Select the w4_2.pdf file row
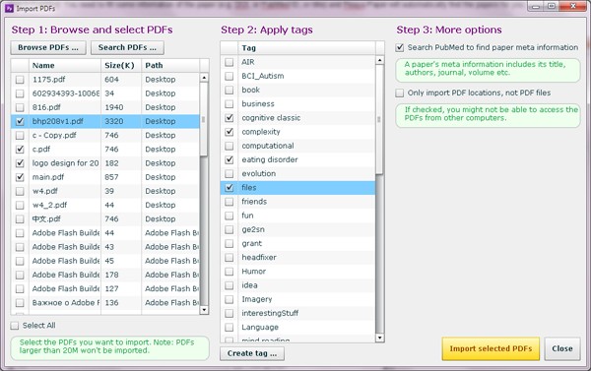Viewport: 591px width, 371px height. click(105, 205)
